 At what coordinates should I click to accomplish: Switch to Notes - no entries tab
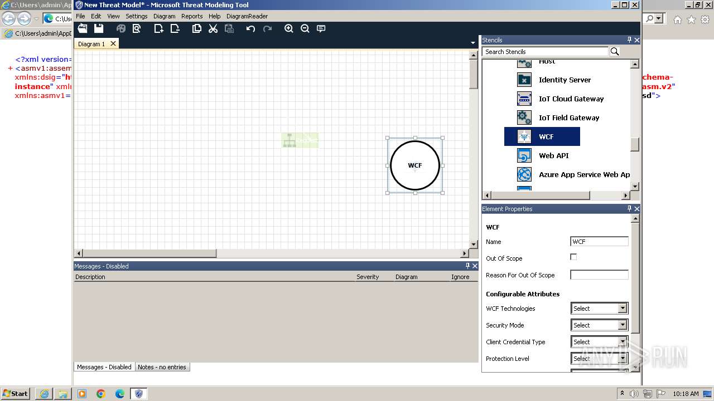(x=162, y=367)
